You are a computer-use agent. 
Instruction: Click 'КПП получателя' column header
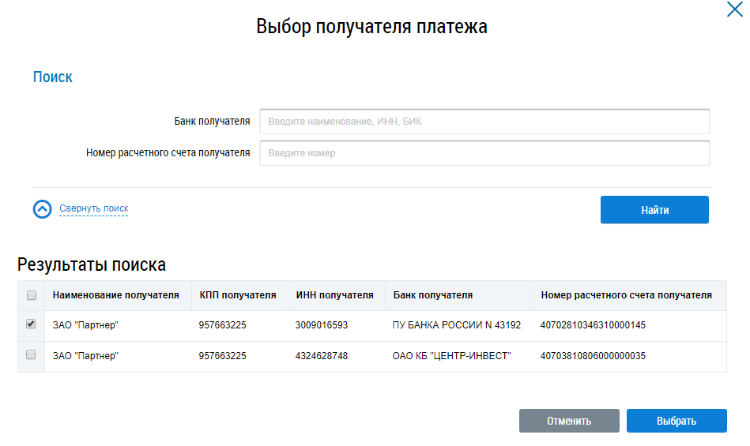coord(238,295)
